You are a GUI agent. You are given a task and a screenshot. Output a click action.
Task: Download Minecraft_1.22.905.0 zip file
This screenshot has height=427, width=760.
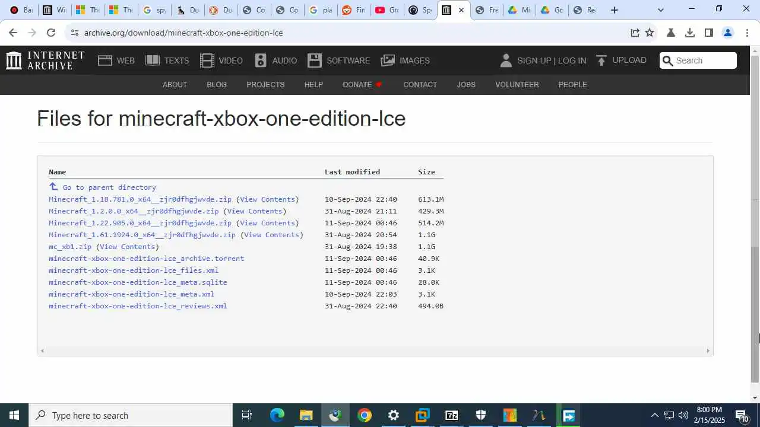click(140, 223)
